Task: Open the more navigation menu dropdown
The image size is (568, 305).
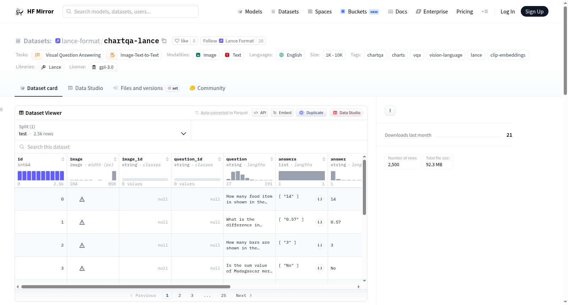Action: coord(485,12)
